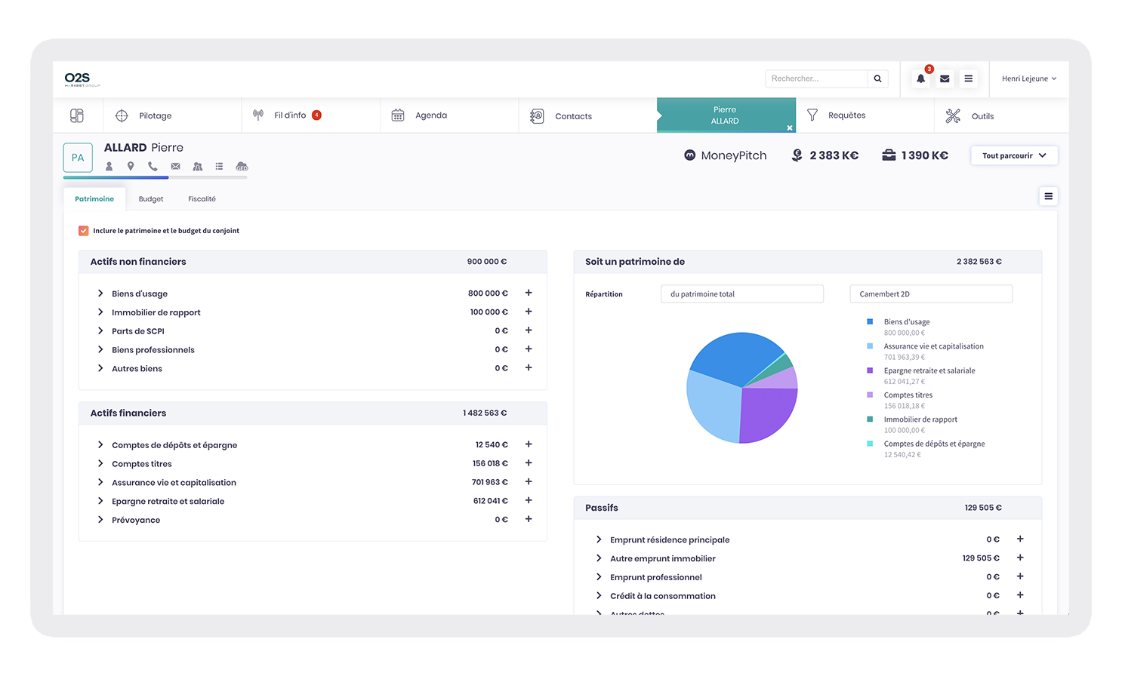
Task: Open the messages envelope icon in header
Action: [x=945, y=78]
